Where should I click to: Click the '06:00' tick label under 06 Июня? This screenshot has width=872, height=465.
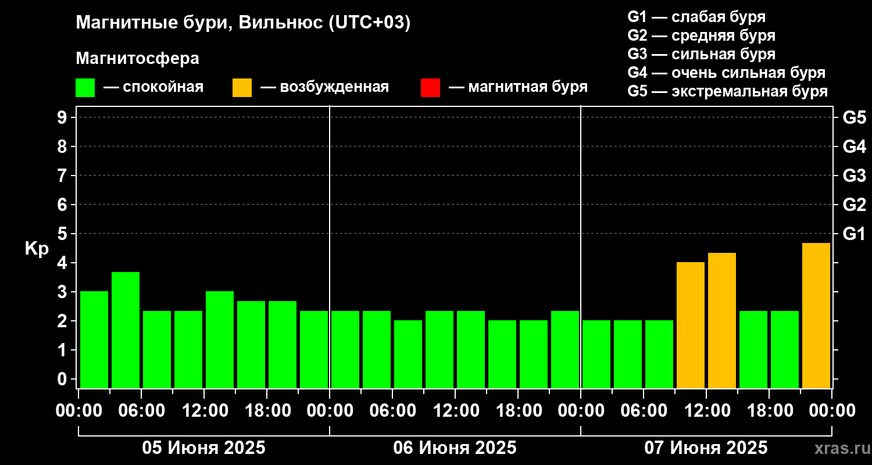click(392, 411)
